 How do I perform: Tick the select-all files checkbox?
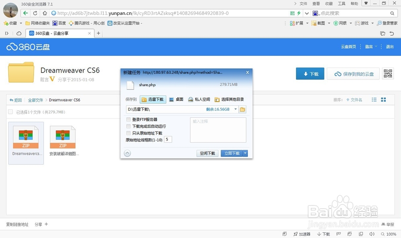tap(10, 112)
